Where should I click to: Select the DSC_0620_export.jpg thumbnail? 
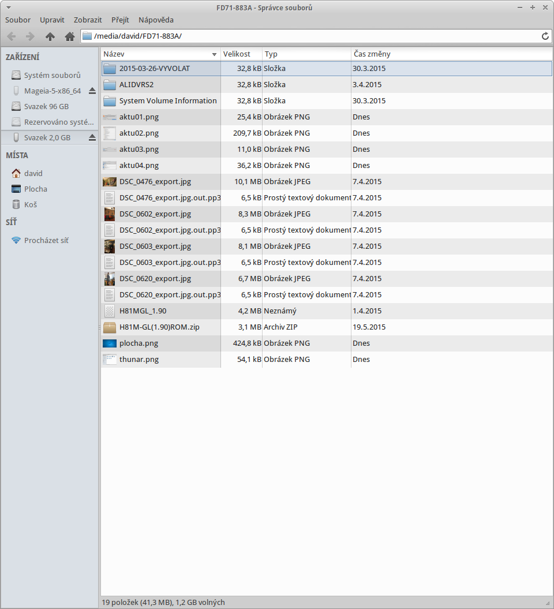(x=110, y=279)
